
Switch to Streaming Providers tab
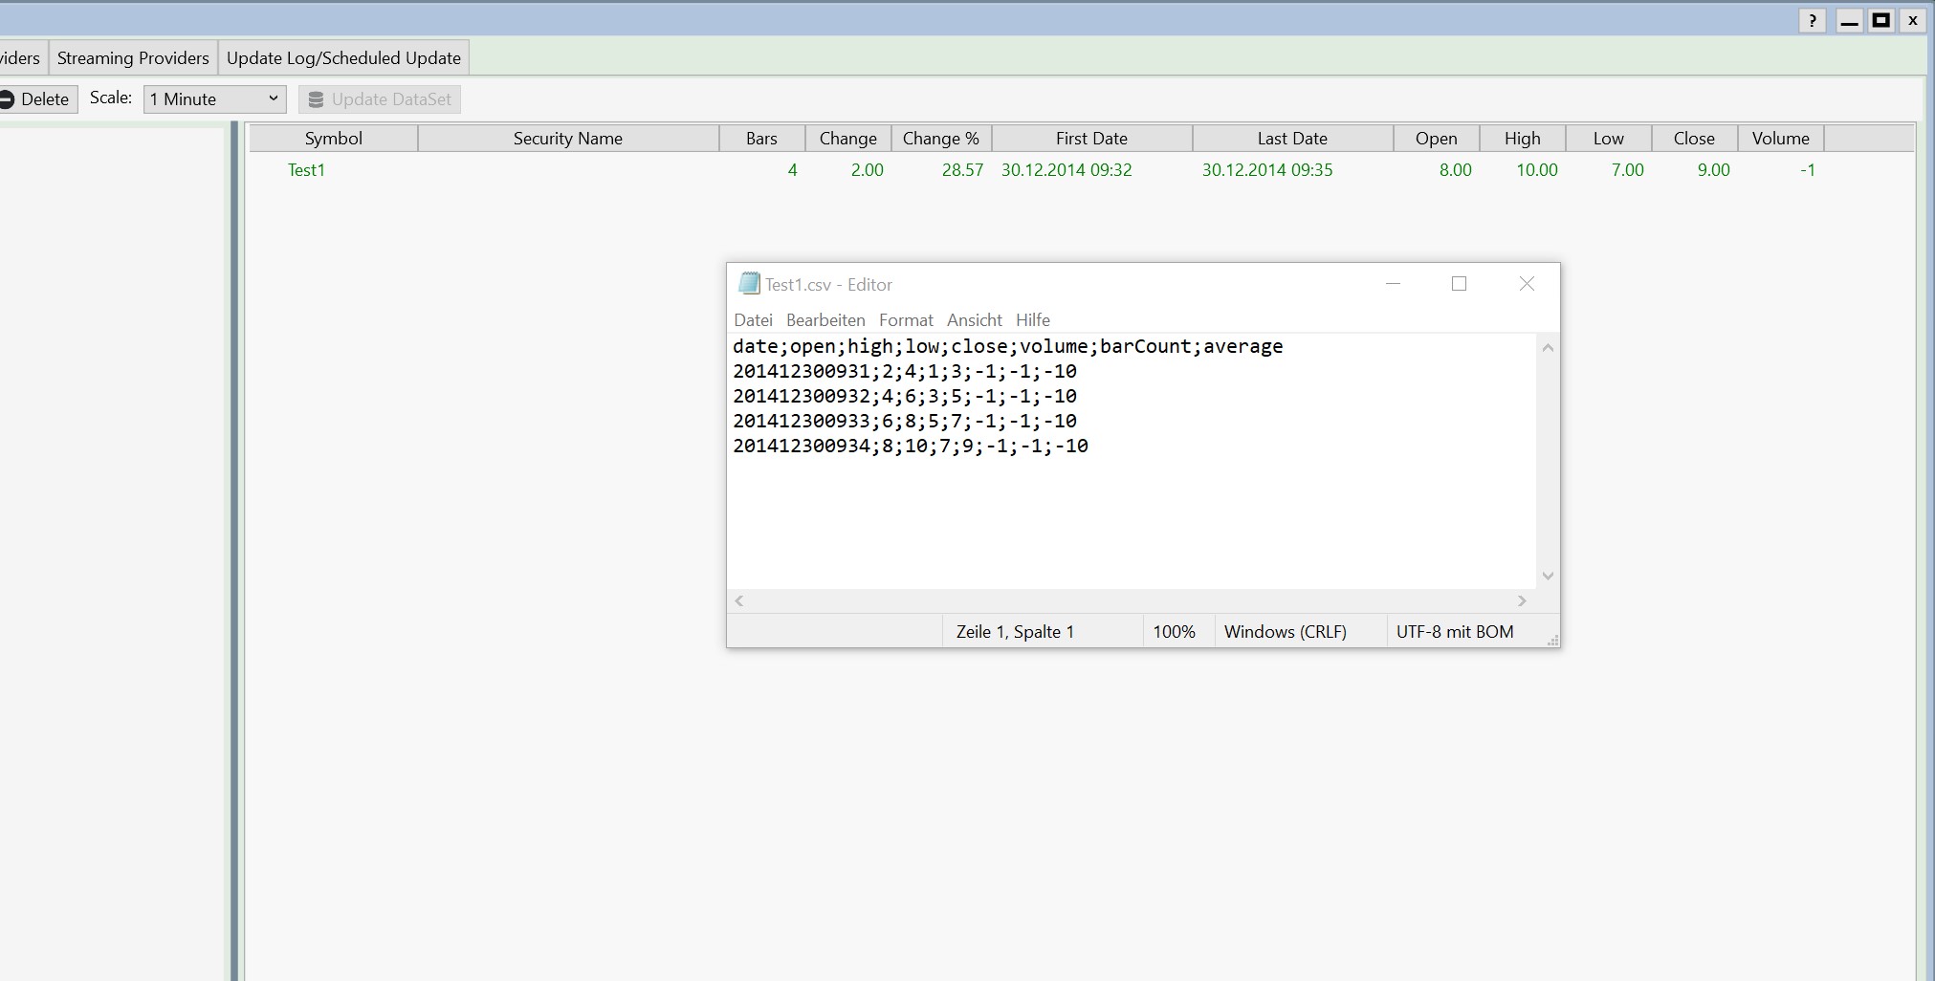pos(133,58)
